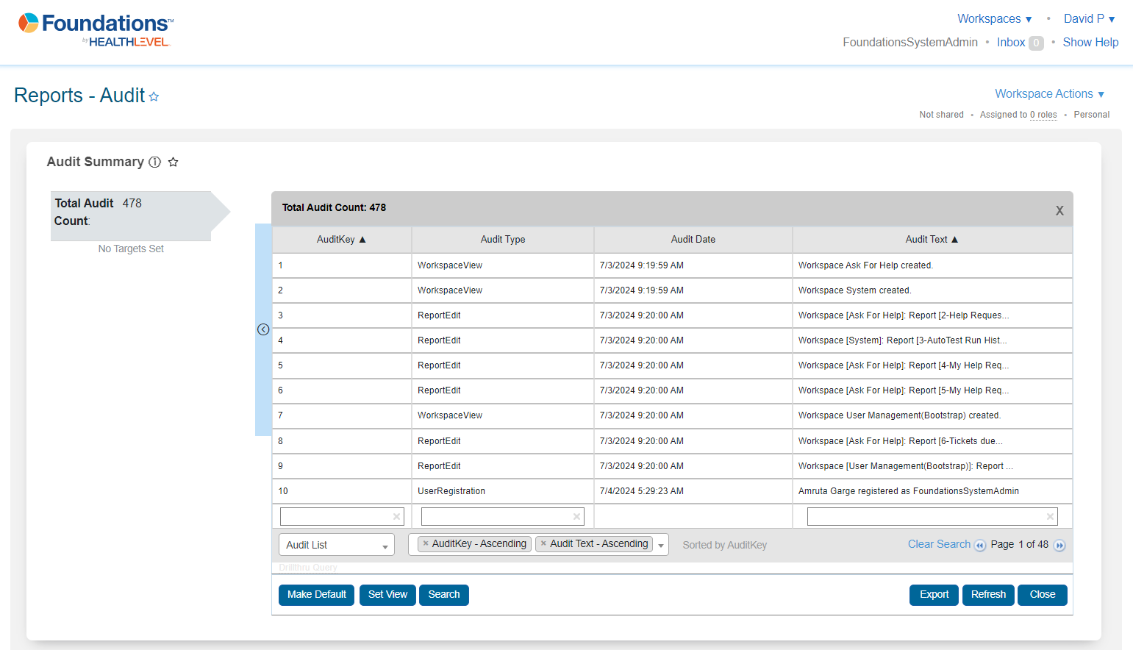Image resolution: width=1133 pixels, height=650 pixels.
Task: Clear the AuditKey filter field
Action: 396,517
